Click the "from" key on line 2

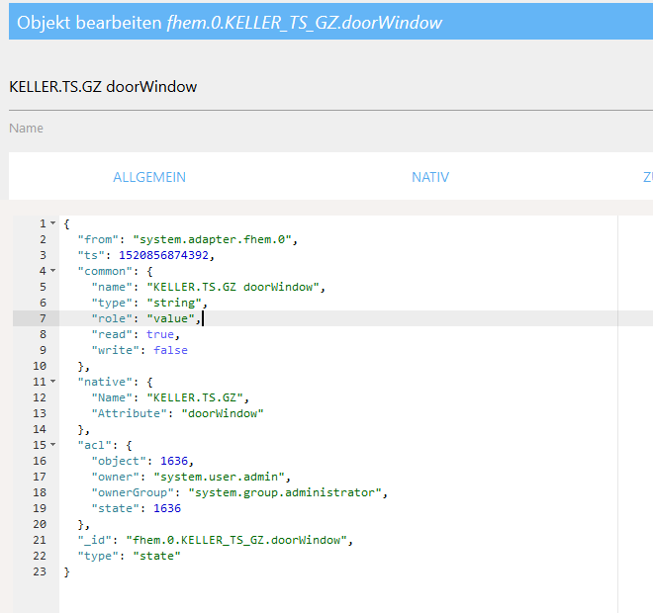(98, 239)
